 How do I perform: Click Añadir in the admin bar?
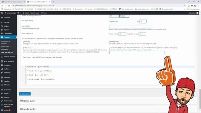[x=26, y=13]
